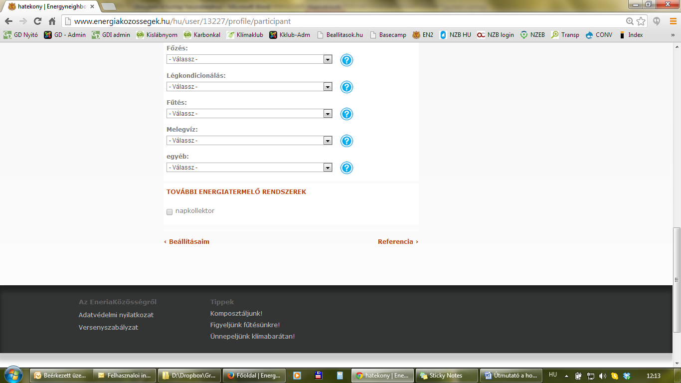Open the NZB login bookmark

point(495,35)
